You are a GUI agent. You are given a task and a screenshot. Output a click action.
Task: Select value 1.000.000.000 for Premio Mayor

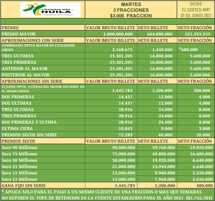pyautogui.click(x=118, y=34)
